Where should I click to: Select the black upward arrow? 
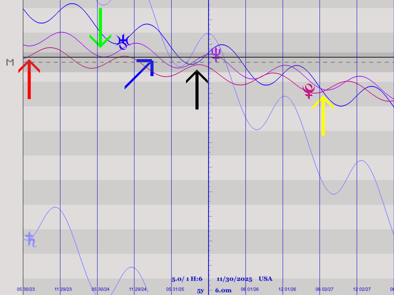pos(197,90)
